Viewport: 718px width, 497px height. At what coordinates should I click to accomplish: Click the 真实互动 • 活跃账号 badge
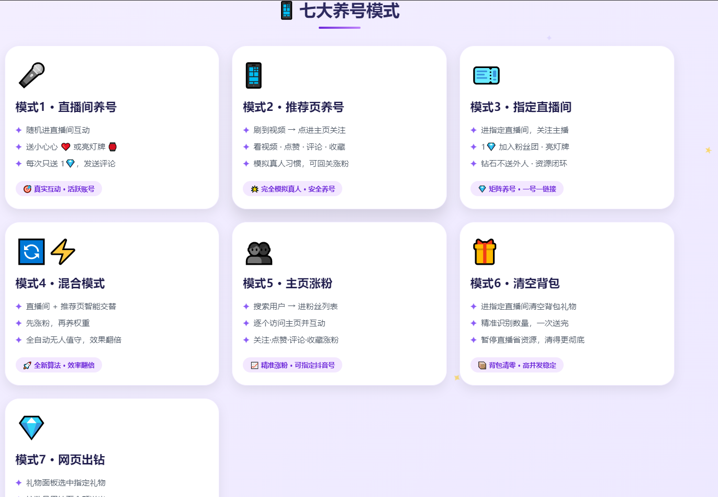point(59,189)
